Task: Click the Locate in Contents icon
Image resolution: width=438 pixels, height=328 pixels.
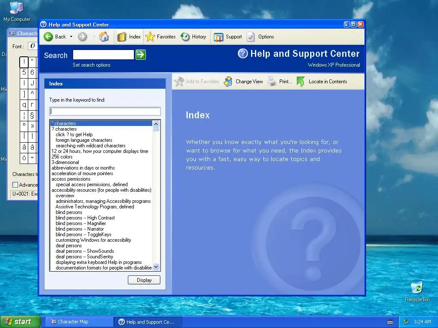Action: (x=301, y=82)
